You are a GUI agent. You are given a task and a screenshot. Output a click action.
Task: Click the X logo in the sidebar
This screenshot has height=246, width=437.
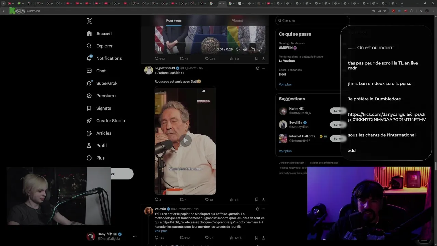89,21
